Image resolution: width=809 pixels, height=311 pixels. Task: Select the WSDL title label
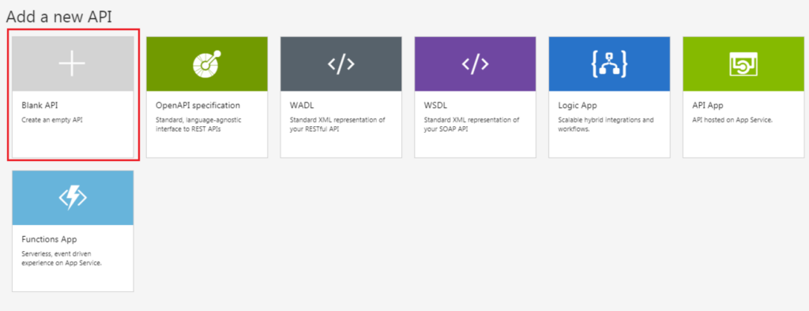point(435,105)
